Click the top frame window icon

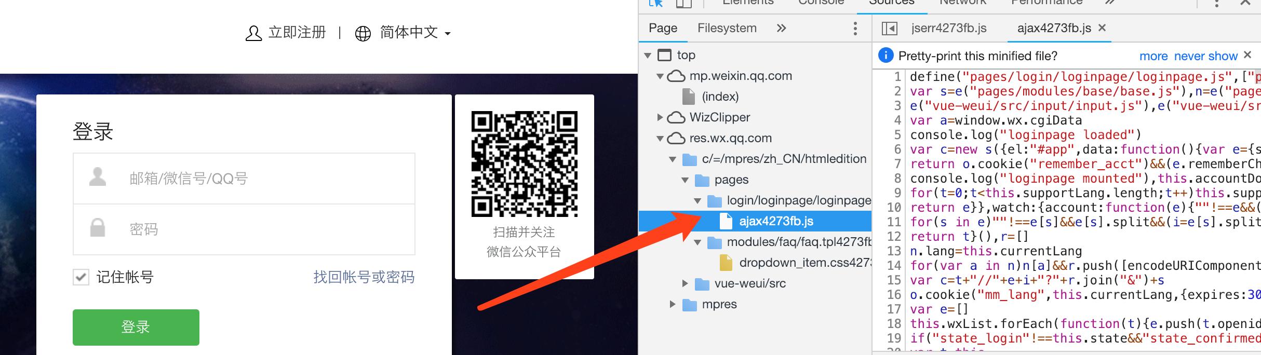pyautogui.click(x=664, y=55)
